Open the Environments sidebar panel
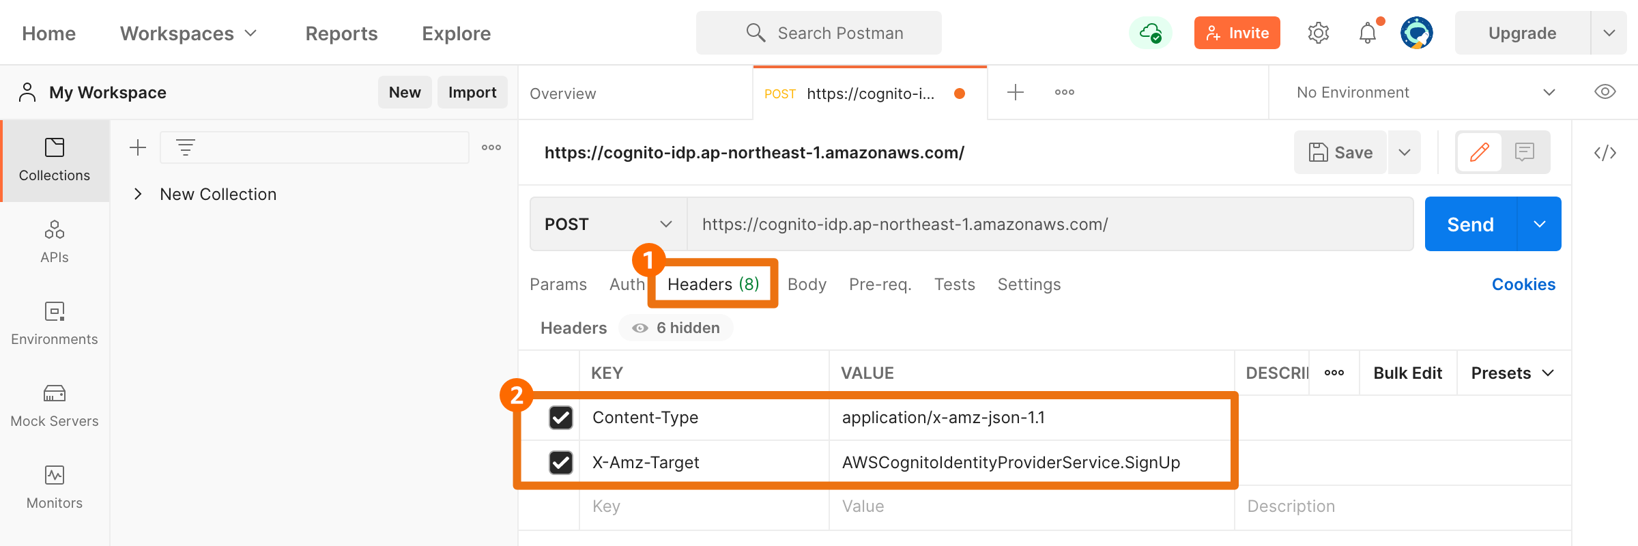 [x=55, y=324]
